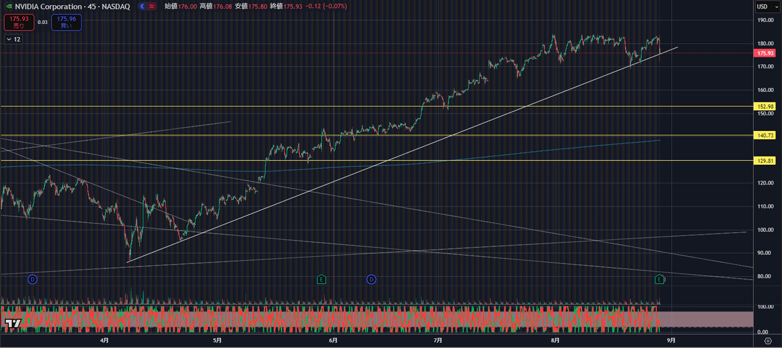Click the dividend D marker in June
The width and height of the screenshot is (782, 348).
371,279
